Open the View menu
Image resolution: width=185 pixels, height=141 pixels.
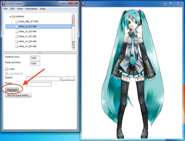coord(20,9)
